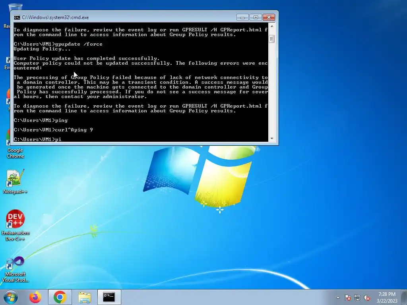Launch Firefox from the taskbar
Image resolution: width=407 pixels, height=305 pixels.
[35, 297]
